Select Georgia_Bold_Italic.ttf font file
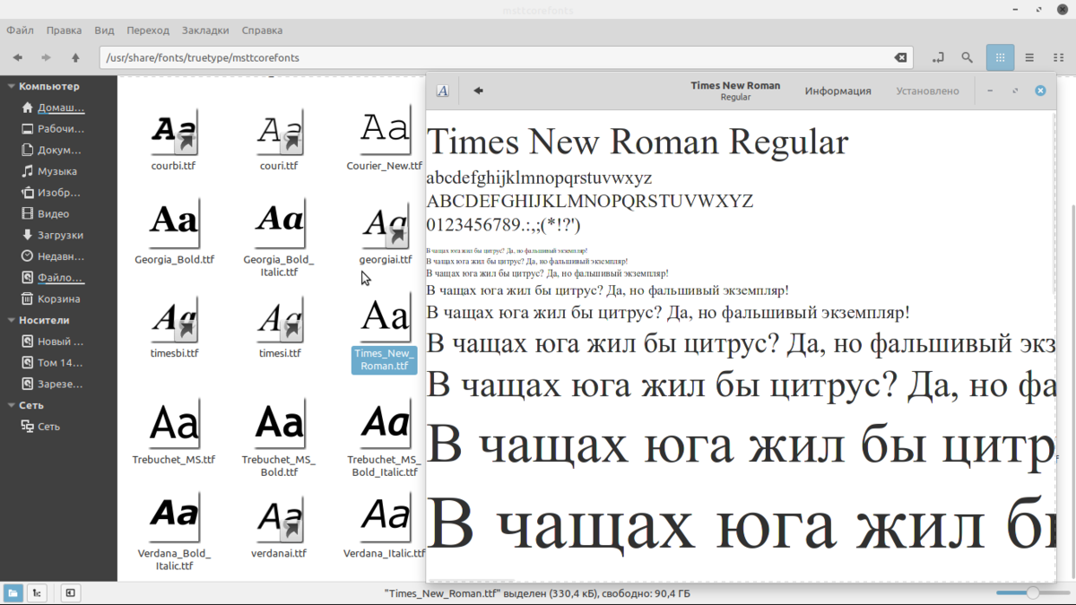 (x=279, y=238)
